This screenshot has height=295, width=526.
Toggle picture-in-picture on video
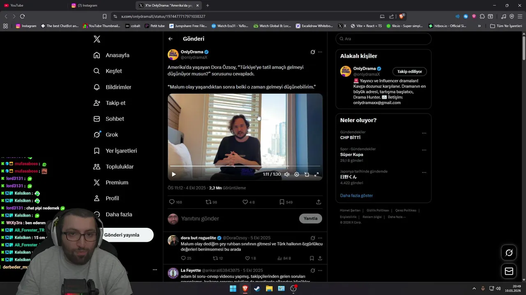point(307,174)
